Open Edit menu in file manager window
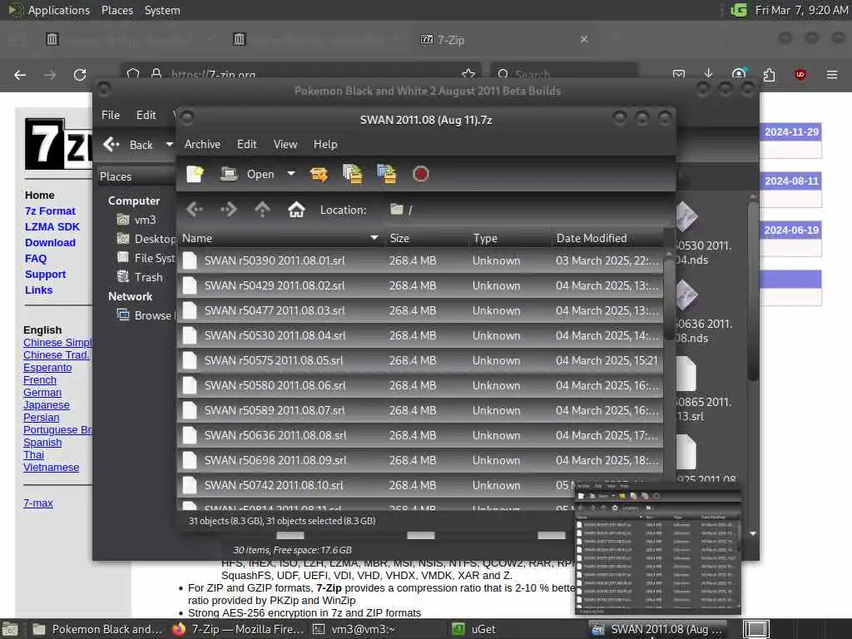 click(x=146, y=115)
